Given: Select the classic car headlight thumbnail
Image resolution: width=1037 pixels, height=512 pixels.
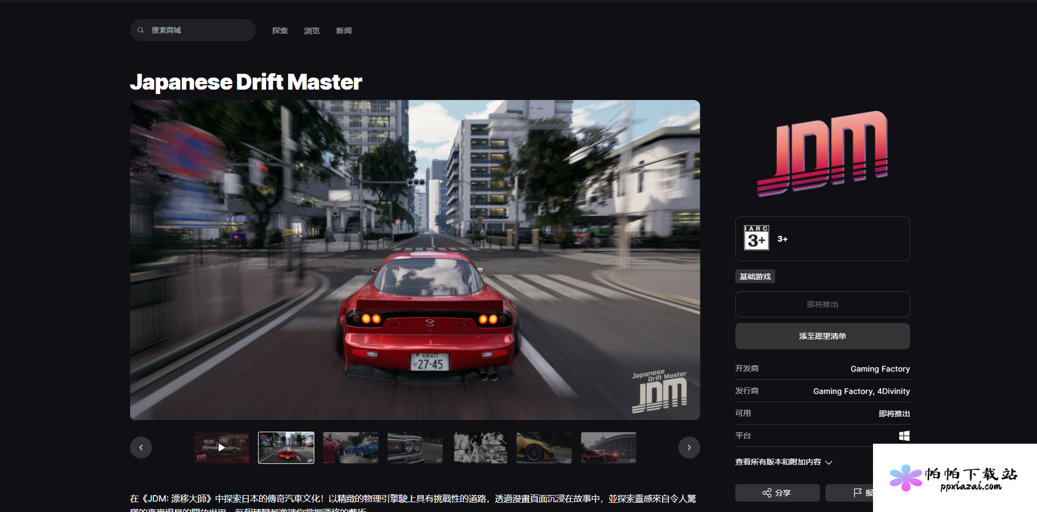Looking at the screenshot, I should click(x=415, y=448).
